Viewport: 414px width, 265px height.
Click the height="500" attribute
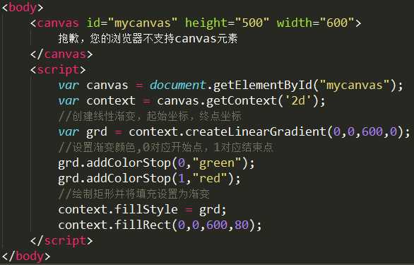point(227,23)
